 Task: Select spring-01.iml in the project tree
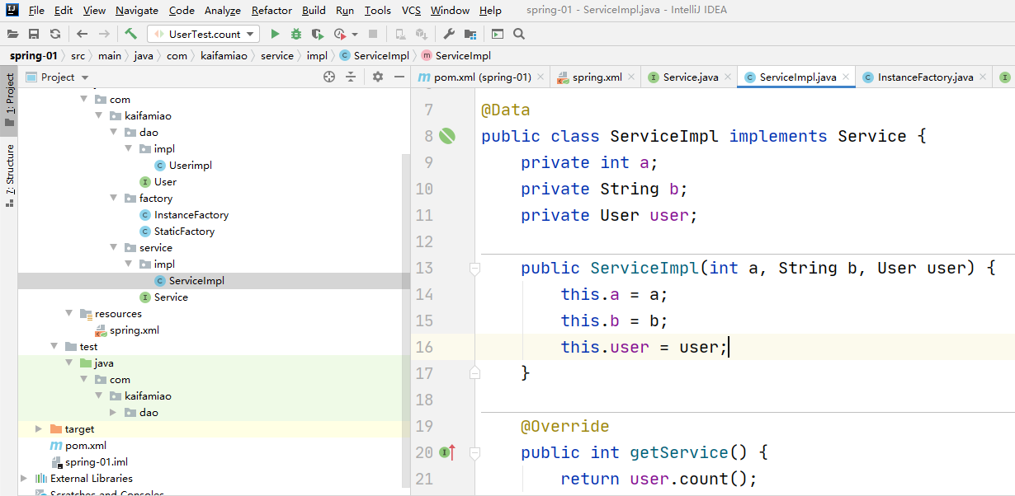pos(97,462)
